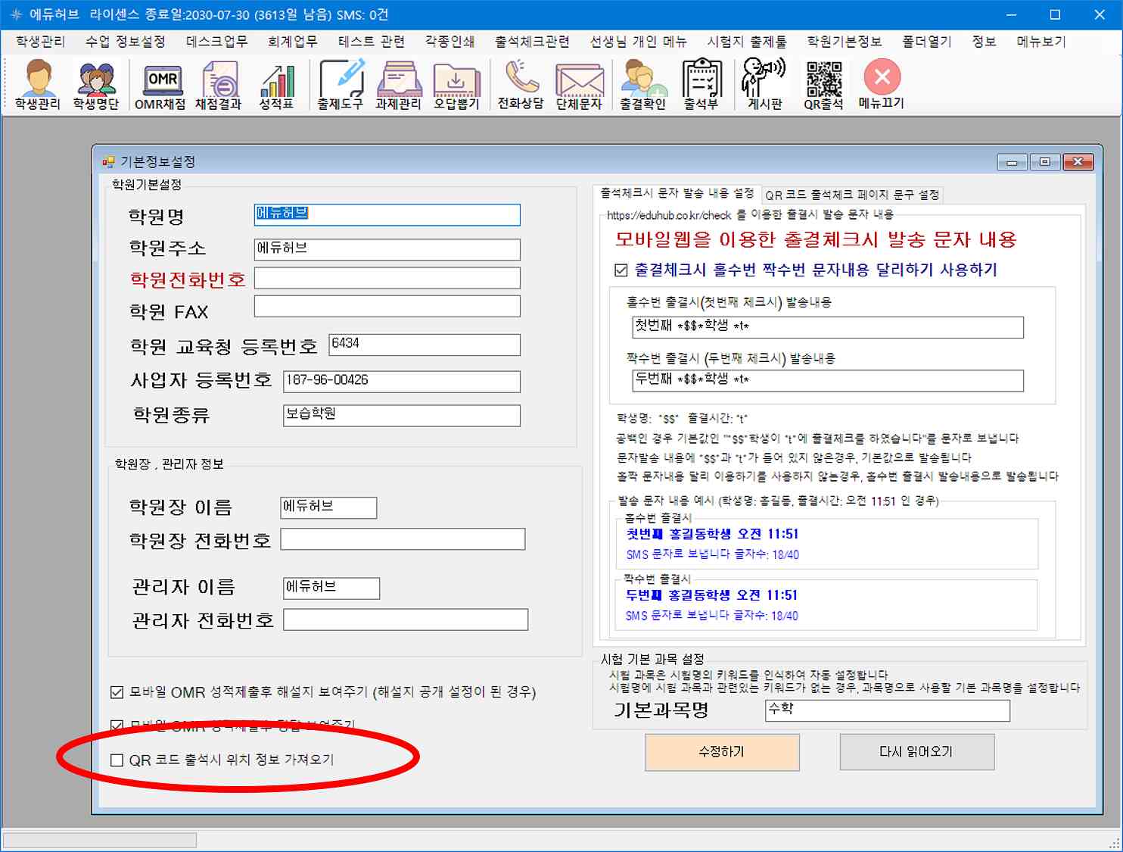Click the 홀수번 출결시 발송내용 text field
This screenshot has height=852, width=1123.
[828, 327]
